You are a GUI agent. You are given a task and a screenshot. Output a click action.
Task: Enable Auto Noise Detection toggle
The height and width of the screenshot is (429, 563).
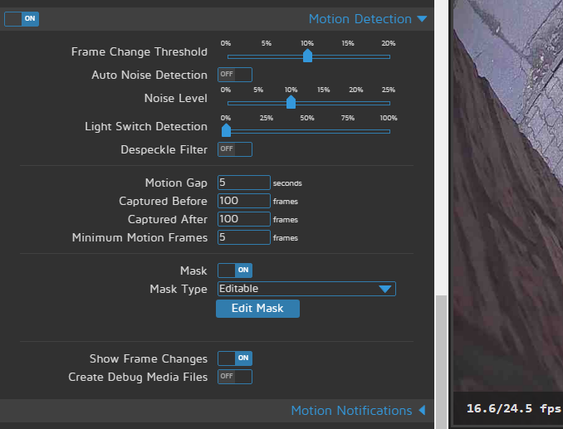coord(234,75)
